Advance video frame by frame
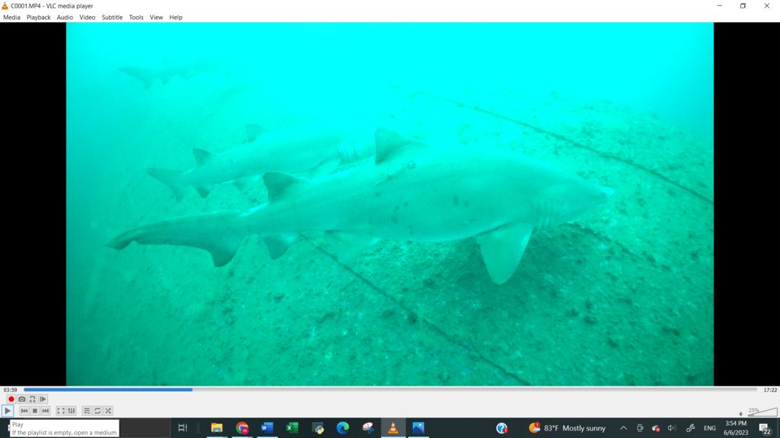The width and height of the screenshot is (780, 438). tap(43, 399)
